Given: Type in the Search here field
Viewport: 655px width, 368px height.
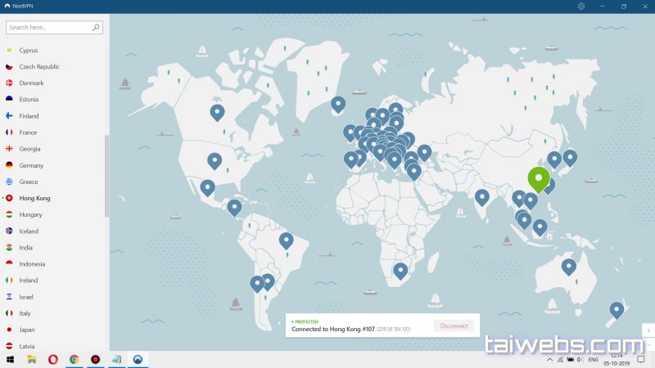Looking at the screenshot, I should 49,27.
